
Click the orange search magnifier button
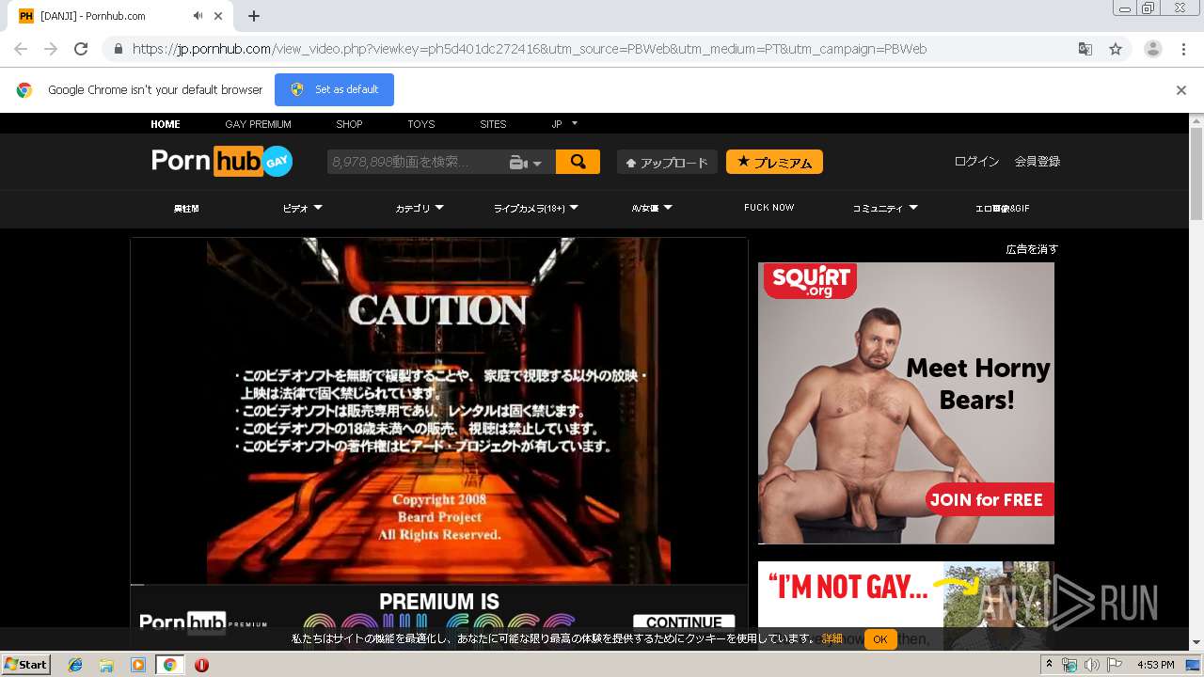click(x=578, y=162)
